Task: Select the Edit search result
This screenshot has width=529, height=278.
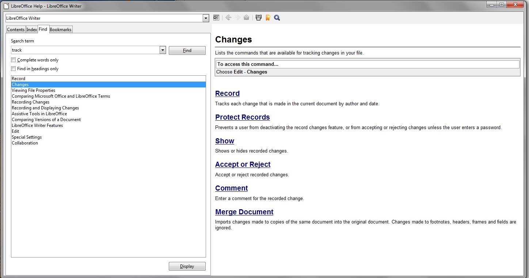Action: [x=109, y=131]
